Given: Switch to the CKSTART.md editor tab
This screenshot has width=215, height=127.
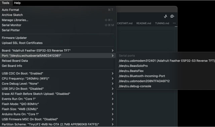Looking at the screenshot, I should click(x=125, y=23).
